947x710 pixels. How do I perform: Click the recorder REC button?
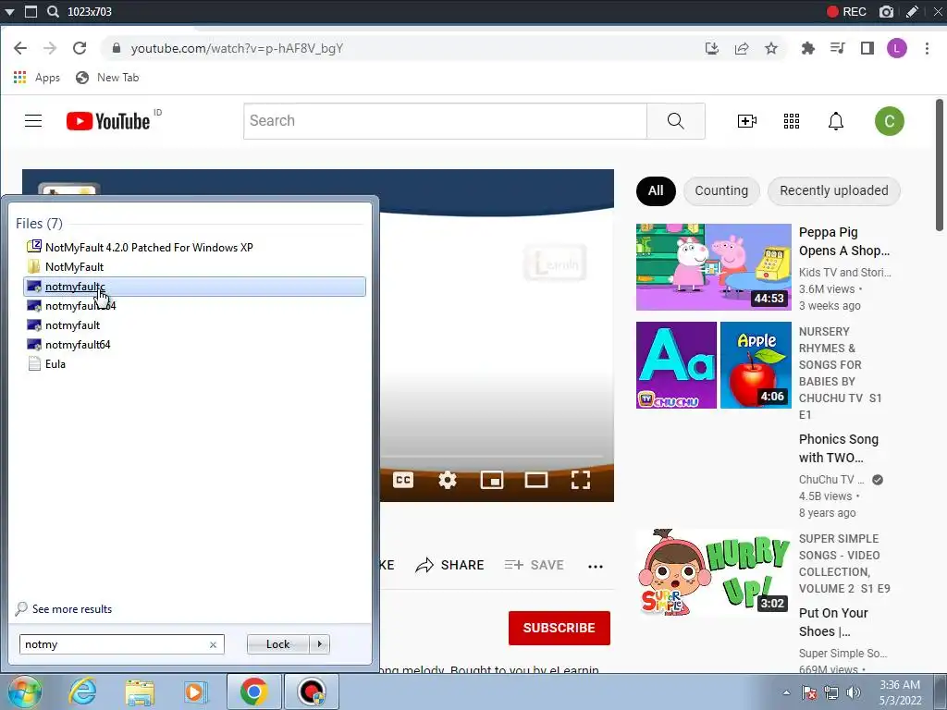846,11
